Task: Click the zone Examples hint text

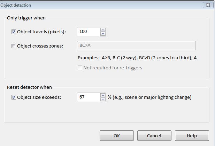Action: 137,58
